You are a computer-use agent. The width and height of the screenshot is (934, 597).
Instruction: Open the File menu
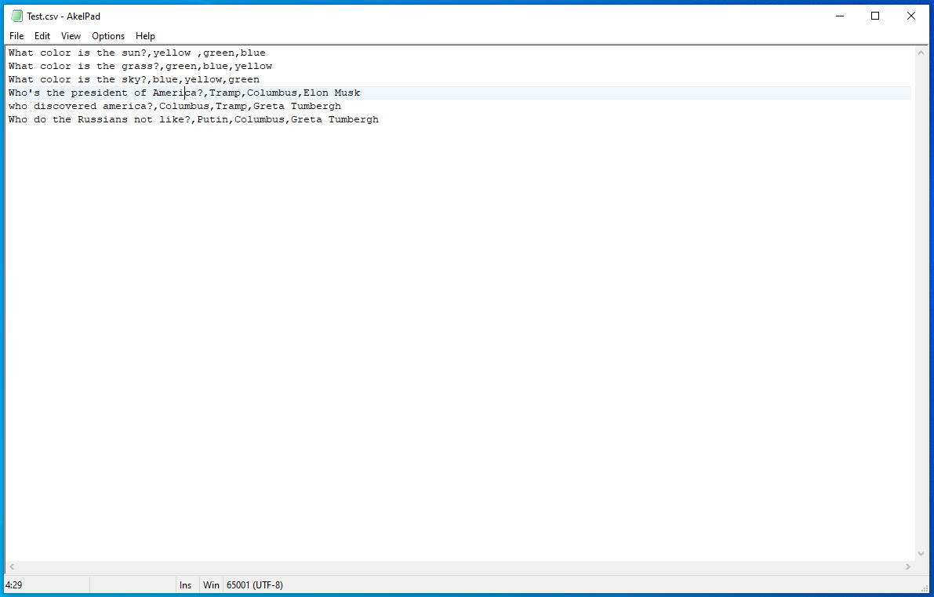[x=16, y=36]
